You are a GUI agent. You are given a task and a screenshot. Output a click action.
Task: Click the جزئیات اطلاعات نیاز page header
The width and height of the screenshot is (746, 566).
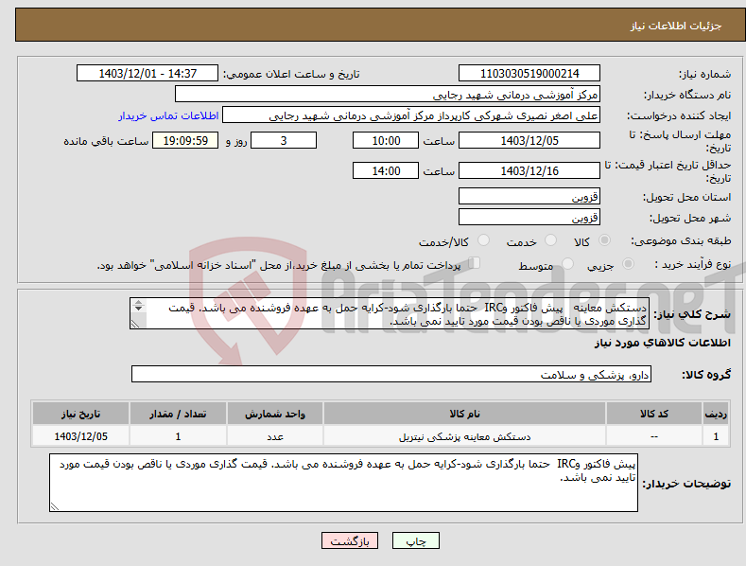coord(676,26)
